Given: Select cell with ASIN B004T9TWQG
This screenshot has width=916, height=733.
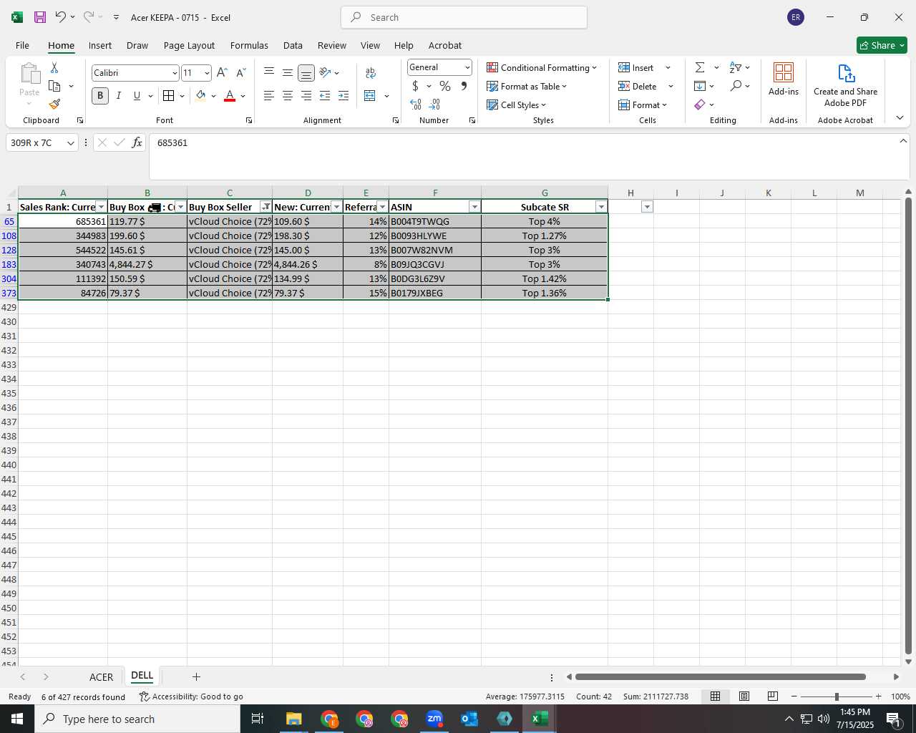Looking at the screenshot, I should tap(435, 221).
